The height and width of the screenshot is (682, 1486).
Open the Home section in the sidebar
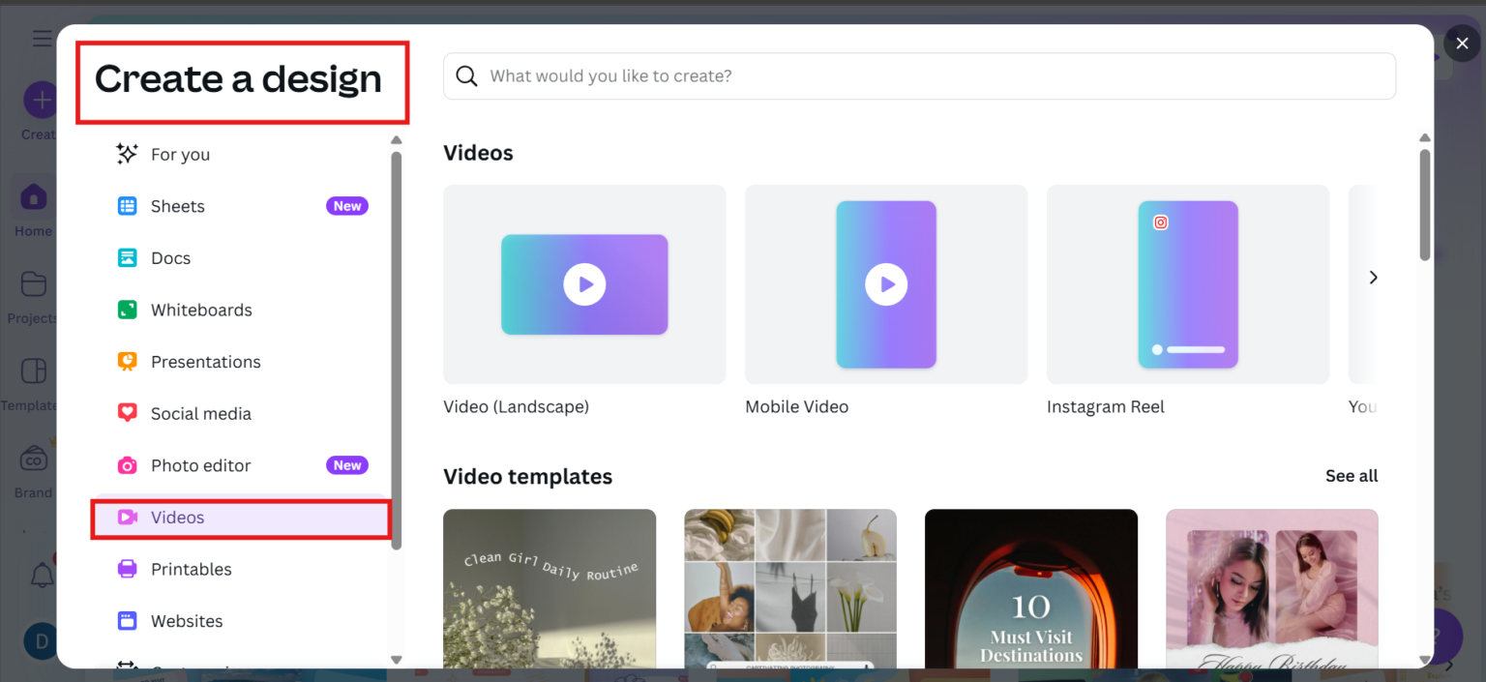point(33,208)
